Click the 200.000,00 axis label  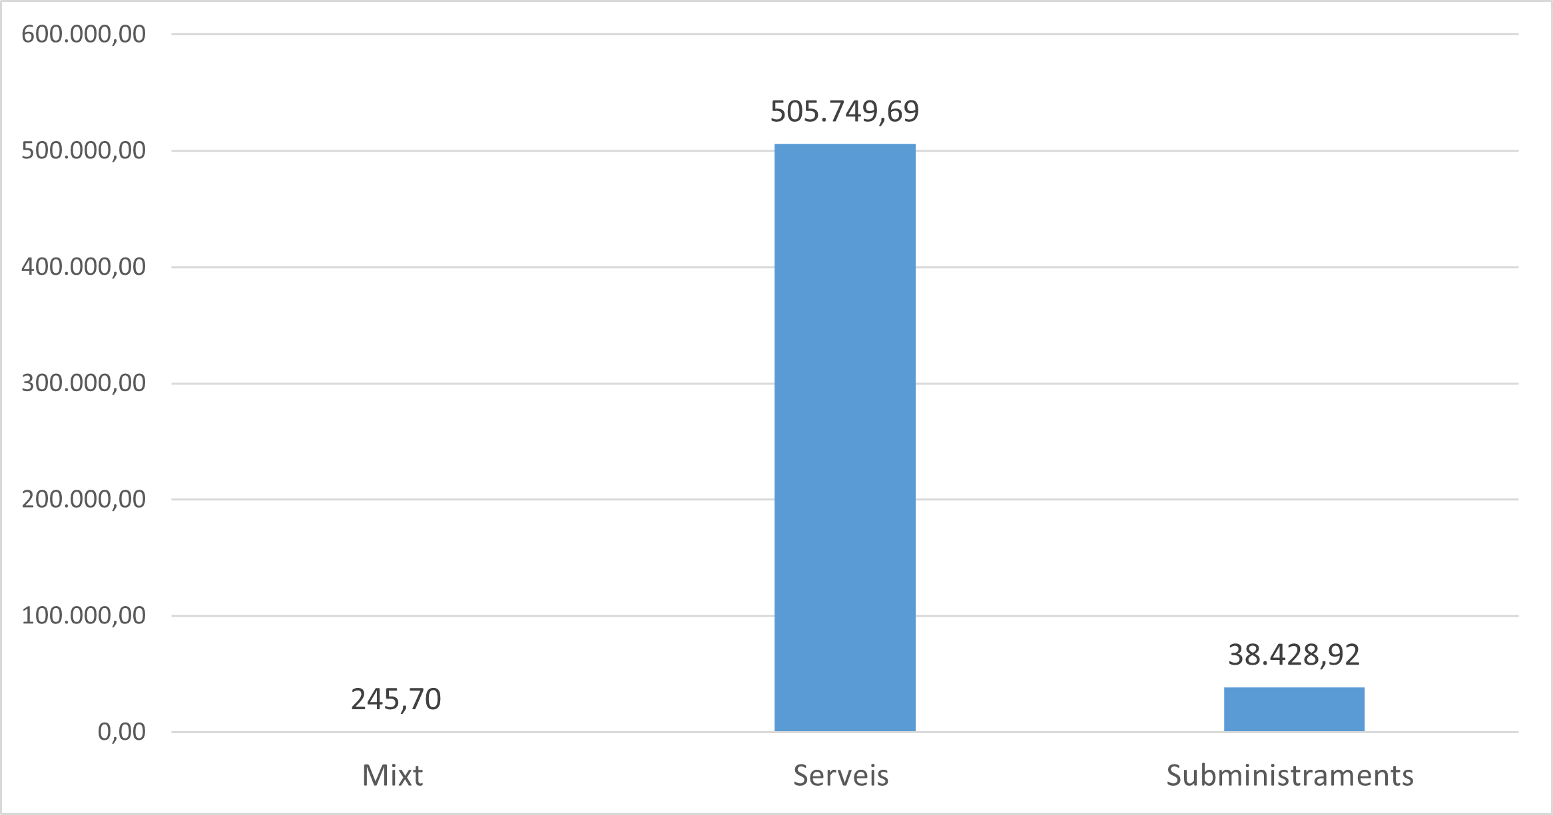[x=83, y=499]
